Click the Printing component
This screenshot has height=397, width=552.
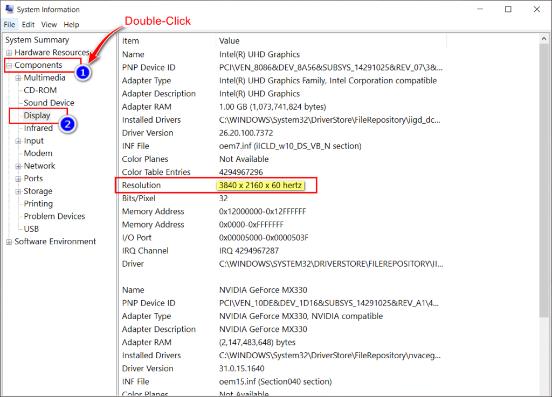coord(38,203)
